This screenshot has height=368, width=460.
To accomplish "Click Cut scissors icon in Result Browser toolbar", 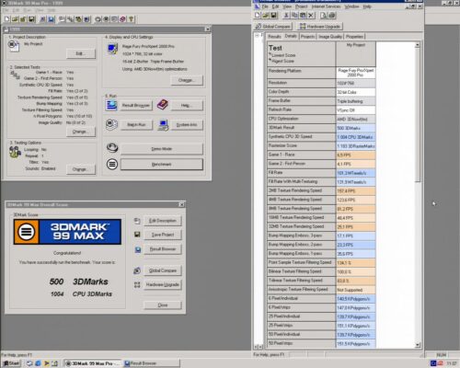I will [x=286, y=15].
